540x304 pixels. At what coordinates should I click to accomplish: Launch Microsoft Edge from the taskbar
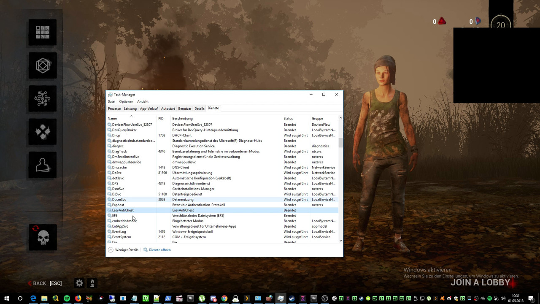coord(33,299)
